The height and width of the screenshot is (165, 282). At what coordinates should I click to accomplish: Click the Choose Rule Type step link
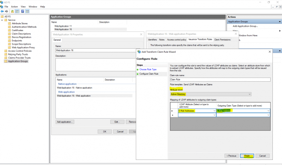point(148,69)
